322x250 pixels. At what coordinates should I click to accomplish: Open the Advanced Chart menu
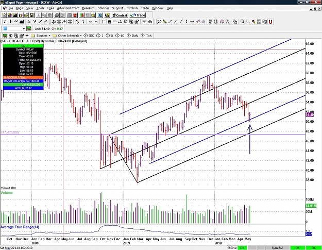[68, 8]
